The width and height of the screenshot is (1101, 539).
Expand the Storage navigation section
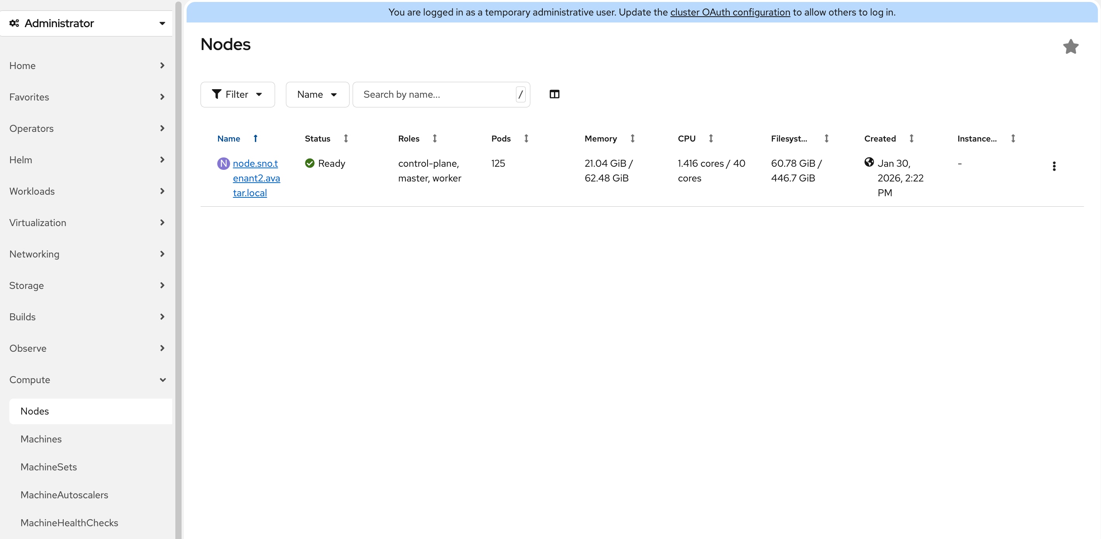coord(87,285)
